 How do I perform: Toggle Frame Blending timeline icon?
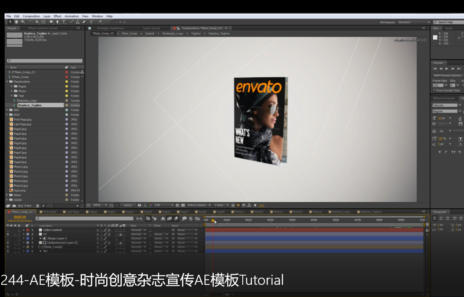point(170,219)
